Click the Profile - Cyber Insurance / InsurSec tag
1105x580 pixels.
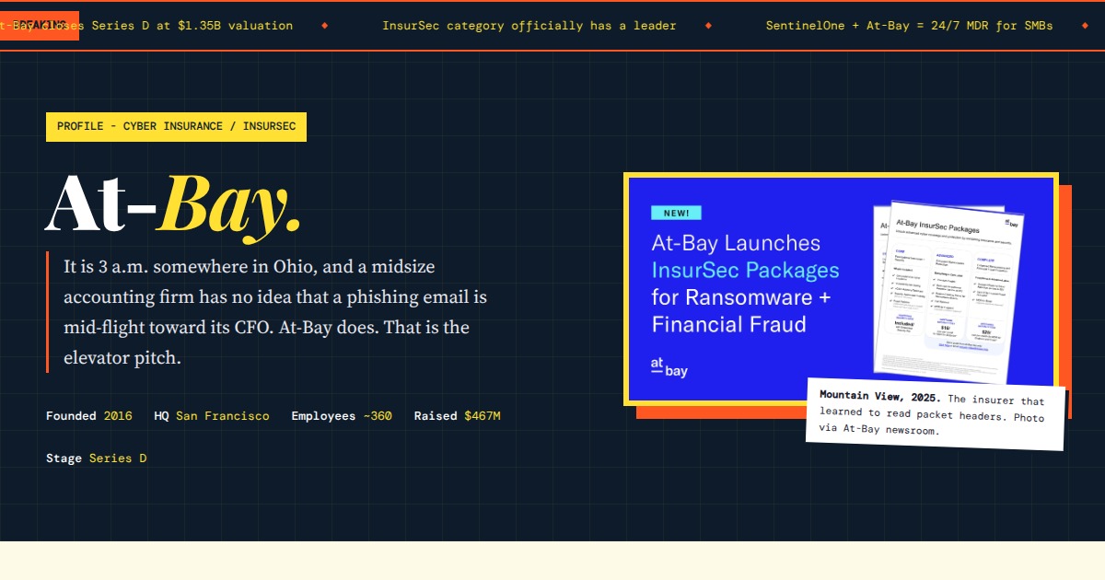176,127
